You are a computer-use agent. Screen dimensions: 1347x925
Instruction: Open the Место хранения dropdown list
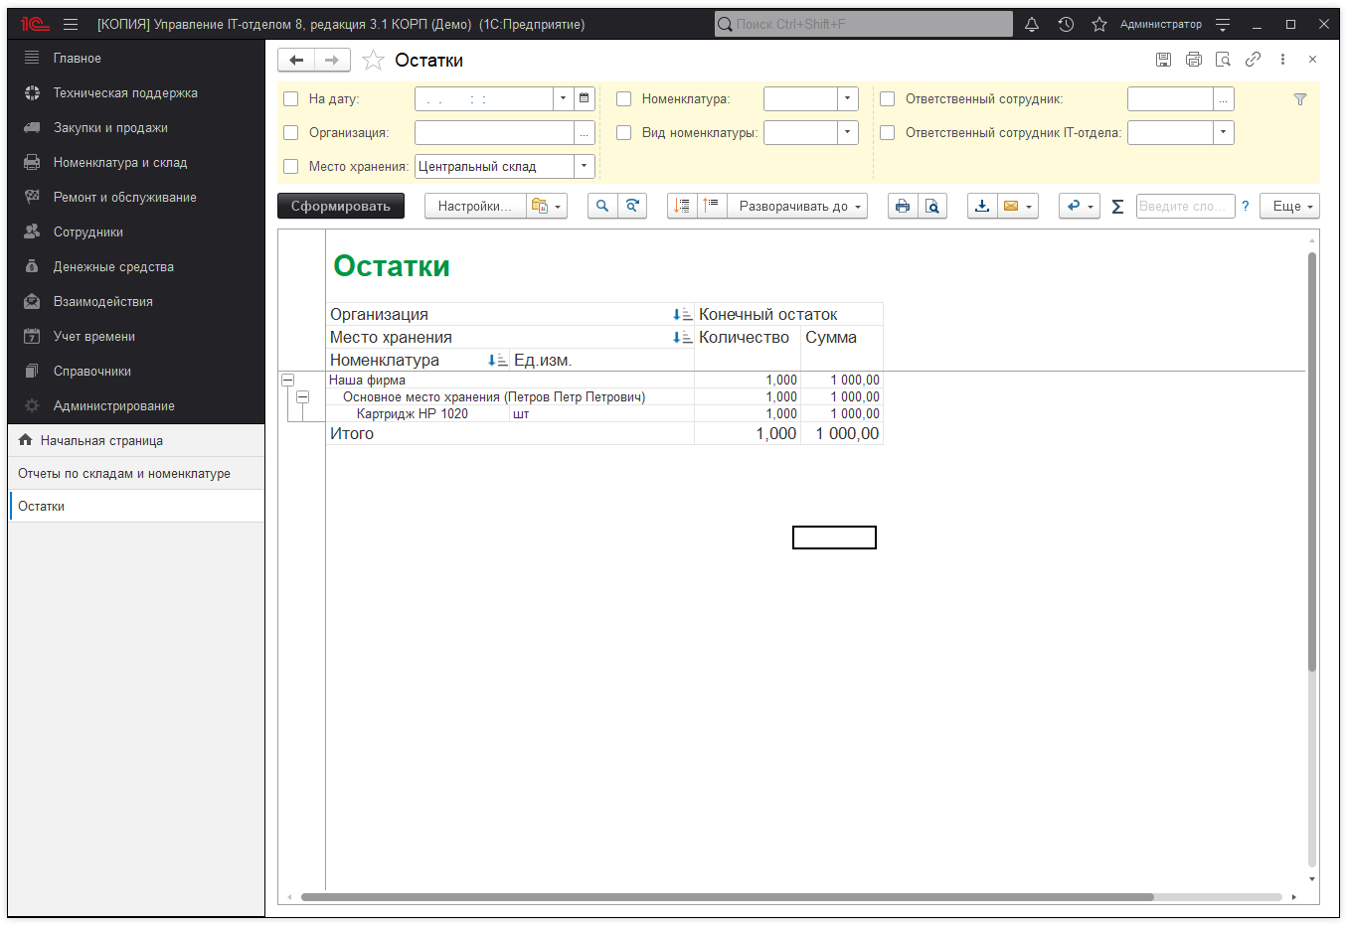pos(585,166)
